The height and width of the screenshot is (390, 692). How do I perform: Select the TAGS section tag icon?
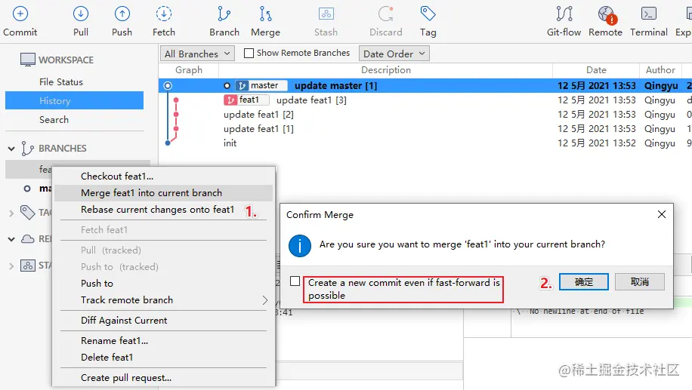27,213
